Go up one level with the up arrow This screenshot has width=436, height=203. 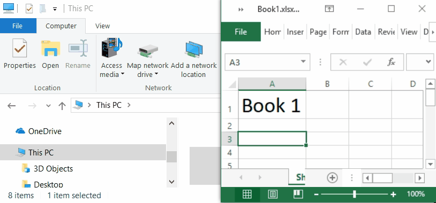(x=62, y=106)
